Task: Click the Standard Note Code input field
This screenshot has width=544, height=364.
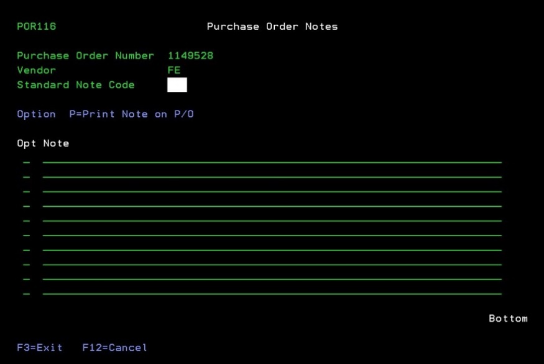Action: point(177,85)
